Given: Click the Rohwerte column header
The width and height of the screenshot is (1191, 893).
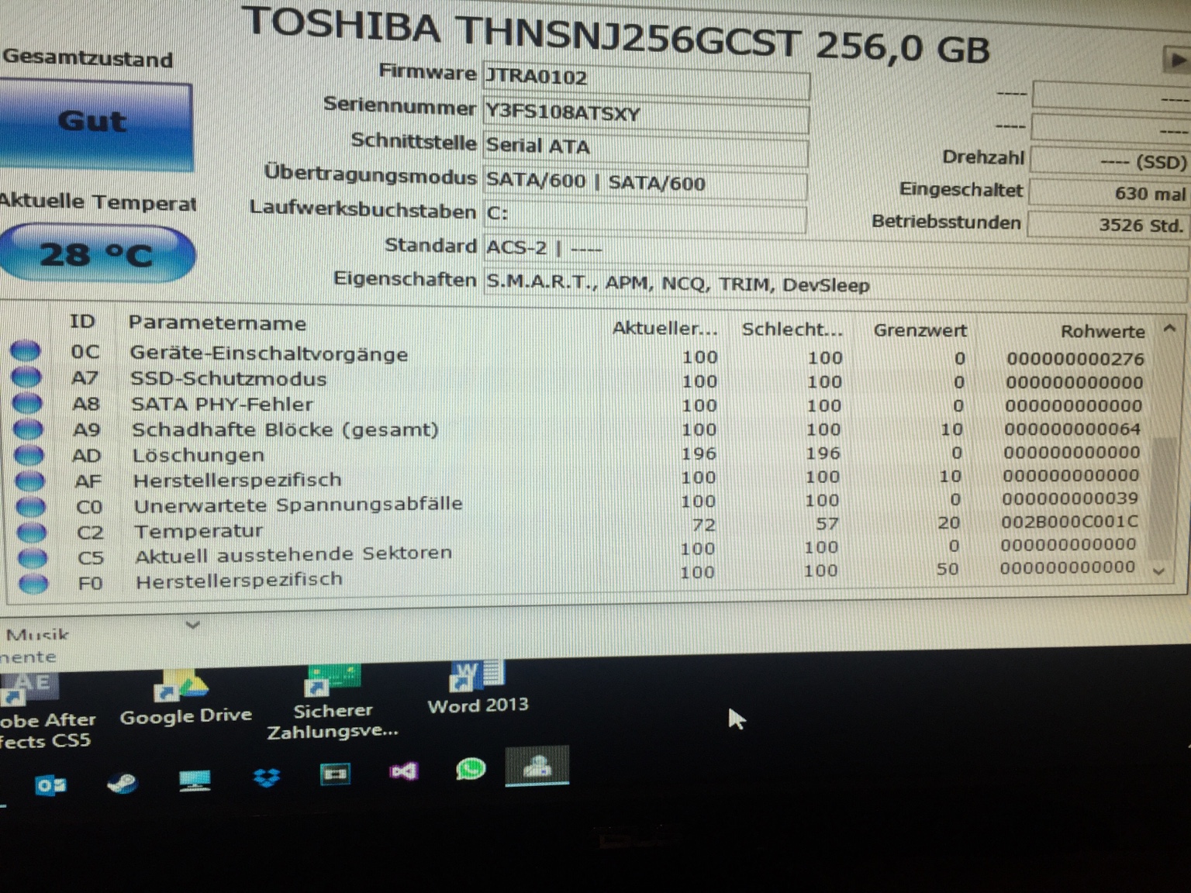Looking at the screenshot, I should pos(1103,331).
